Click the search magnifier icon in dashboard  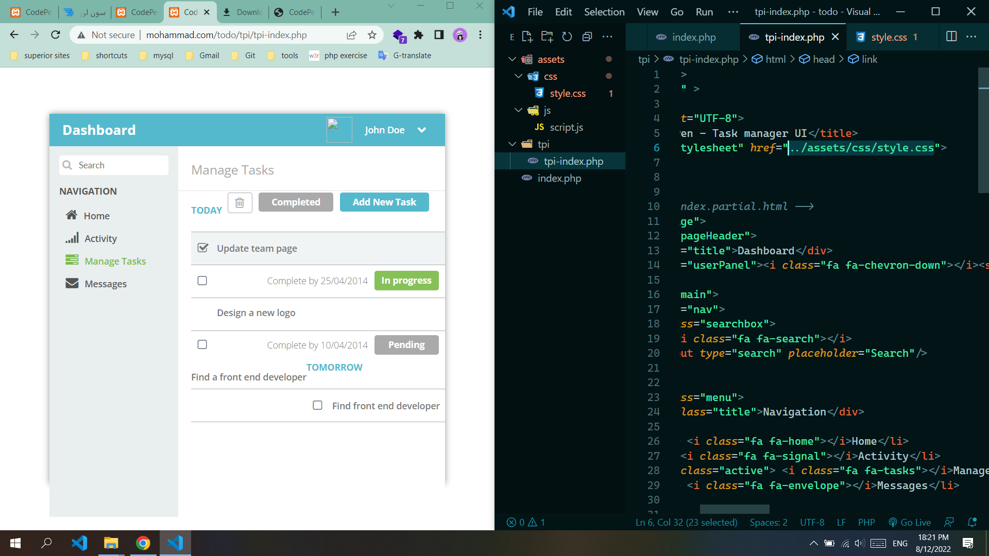coord(67,165)
